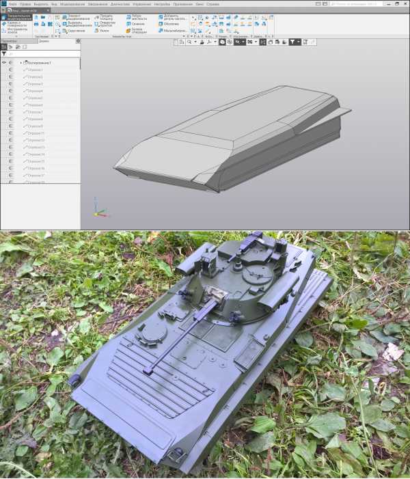410x479 pixels.
Task: Toggle the state icon beside Отрезок:12 row
Action: pos(11,140)
